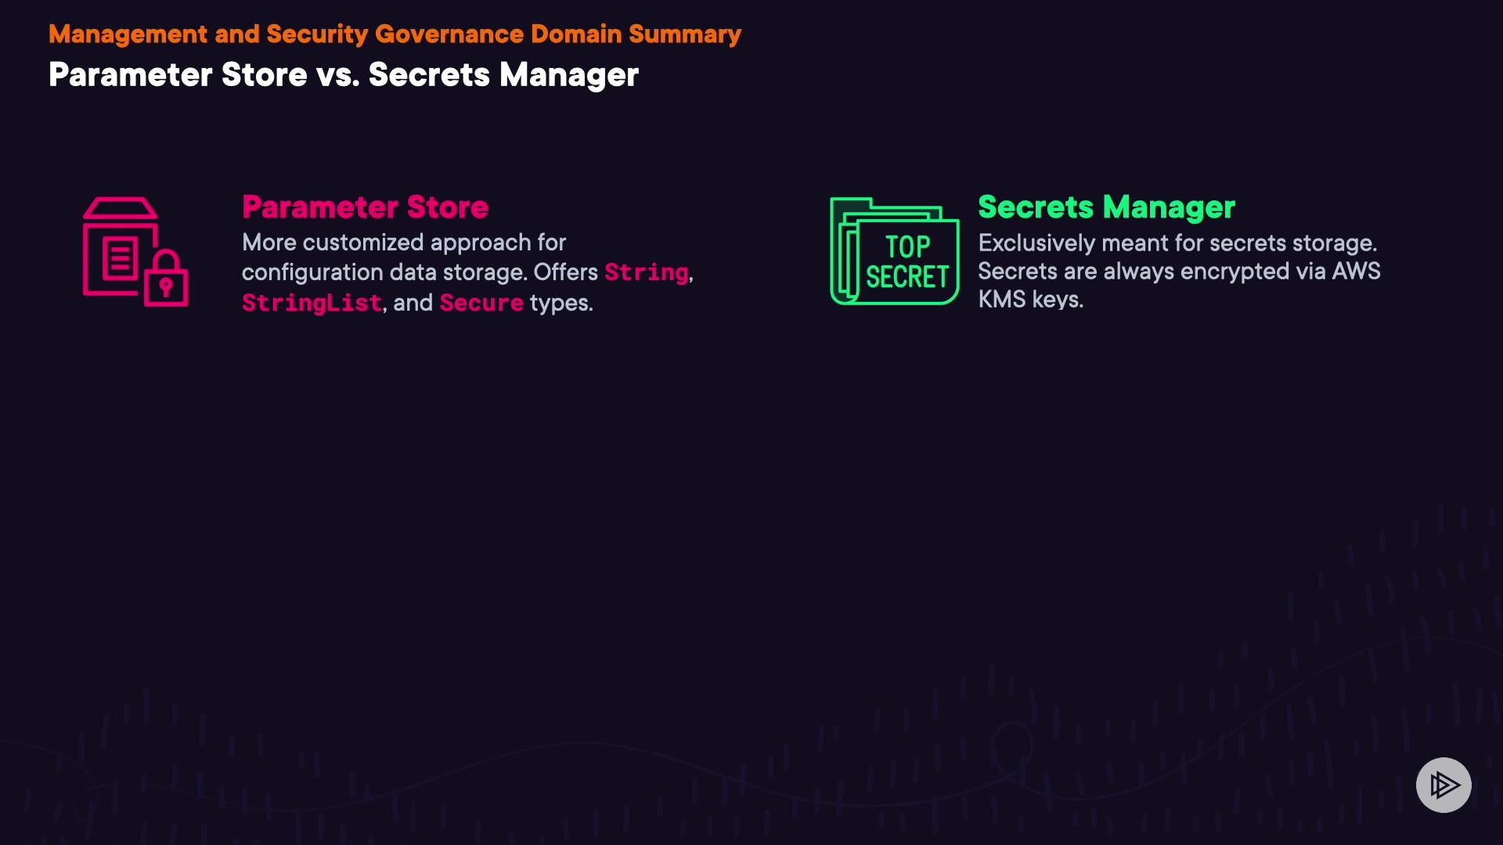
Task: Click 'Secrets are always encrypted via AWS' line
Action: [1178, 271]
